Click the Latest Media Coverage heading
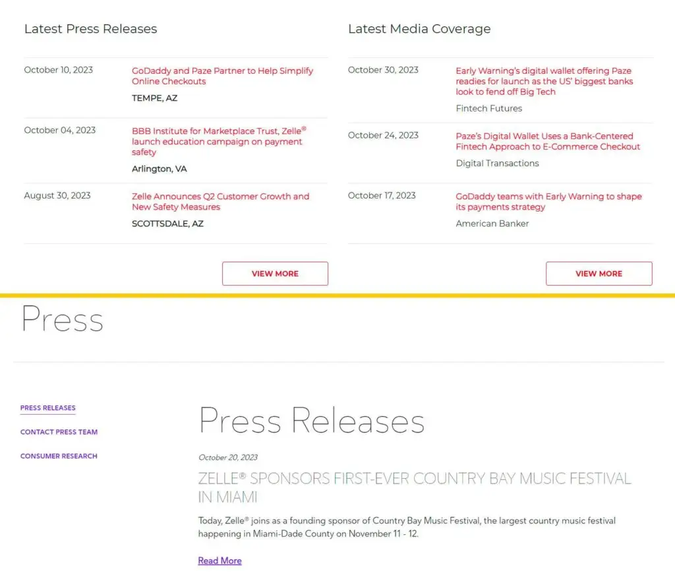Image resolution: width=675 pixels, height=577 pixels. pos(419,29)
